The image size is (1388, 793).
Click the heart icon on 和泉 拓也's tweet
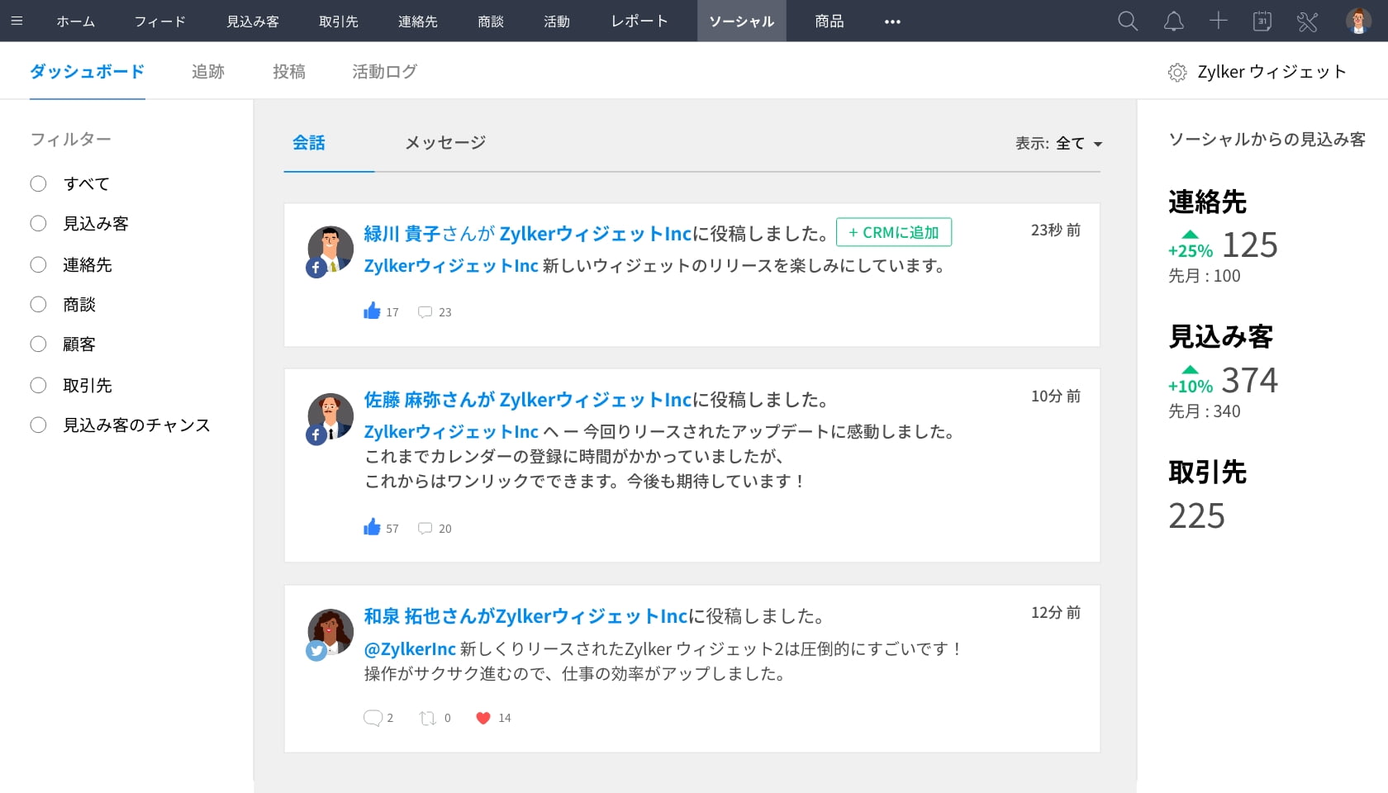[483, 718]
